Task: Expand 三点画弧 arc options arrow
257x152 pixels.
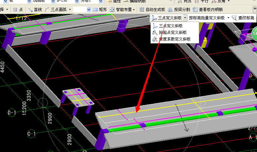Action: click(x=70, y=10)
